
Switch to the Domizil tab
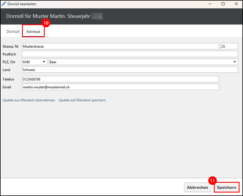click(13, 31)
